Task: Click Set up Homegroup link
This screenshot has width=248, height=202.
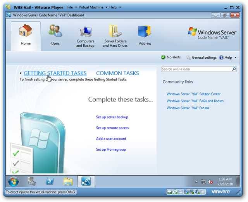Action: click(x=111, y=149)
